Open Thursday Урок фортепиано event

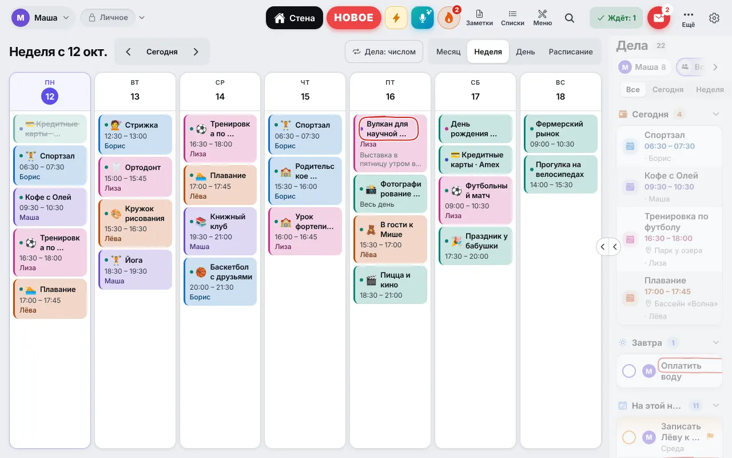point(305,231)
